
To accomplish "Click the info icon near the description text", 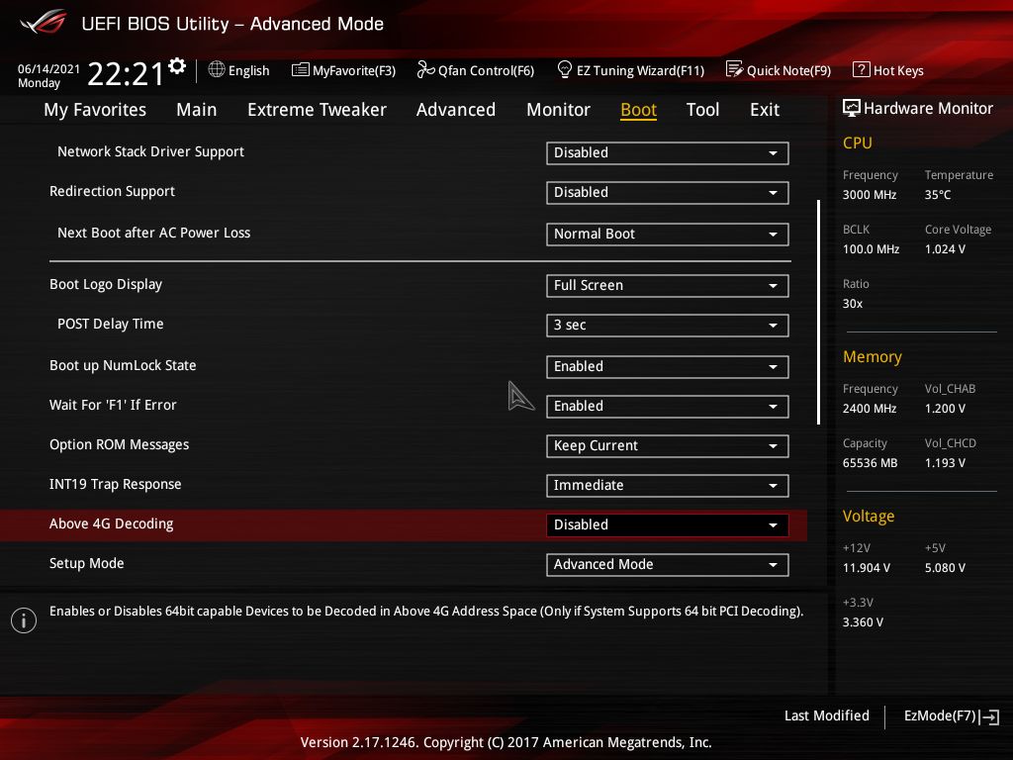I will pos(23,620).
